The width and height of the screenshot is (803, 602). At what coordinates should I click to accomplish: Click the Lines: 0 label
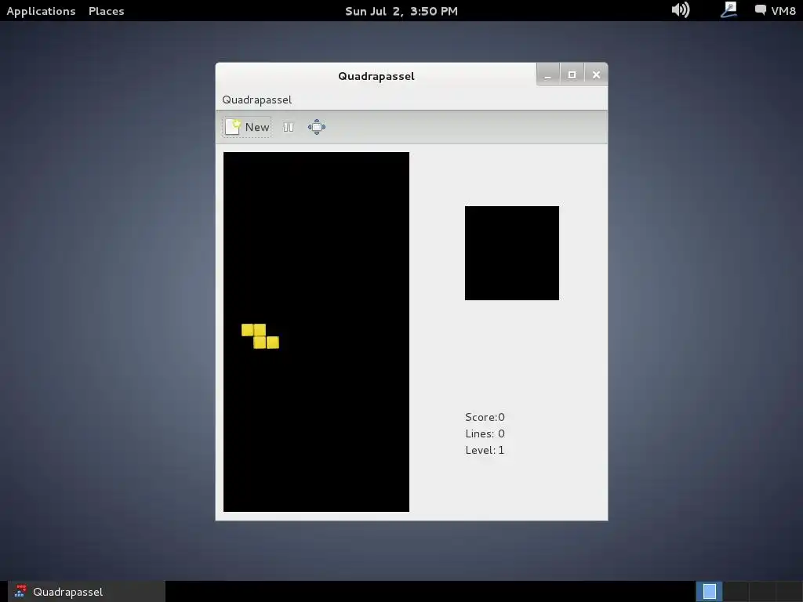point(485,433)
